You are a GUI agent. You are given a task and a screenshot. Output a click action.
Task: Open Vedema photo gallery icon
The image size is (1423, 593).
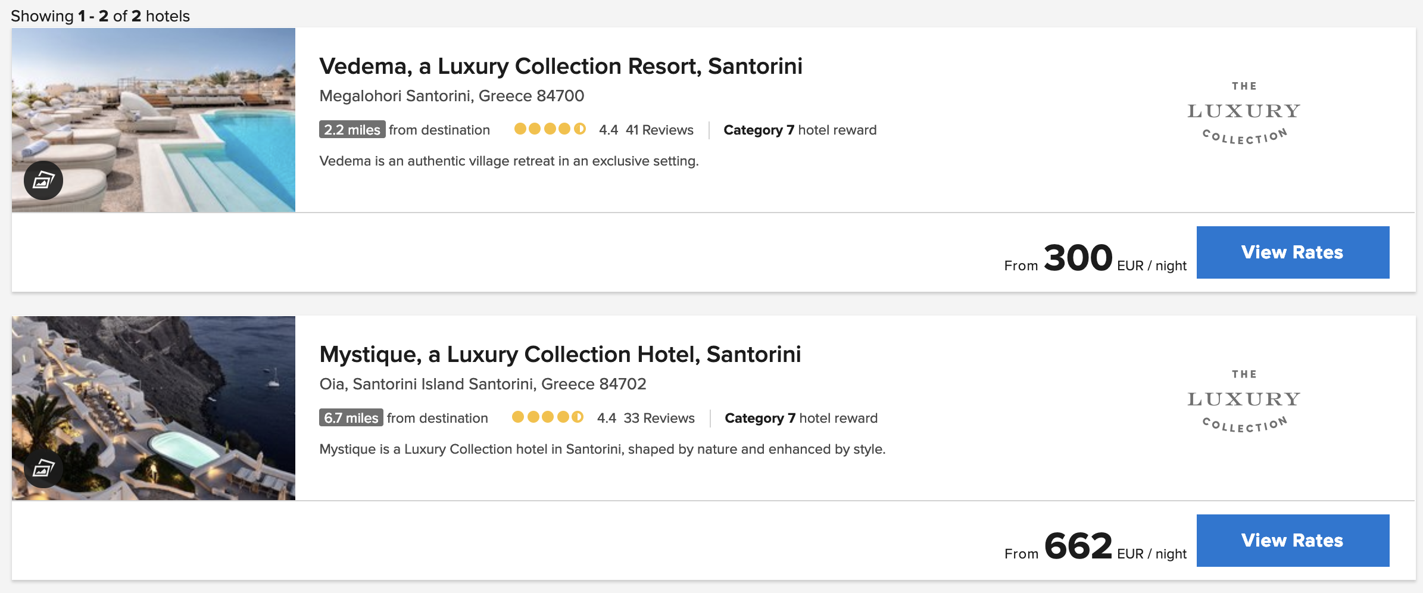[43, 180]
